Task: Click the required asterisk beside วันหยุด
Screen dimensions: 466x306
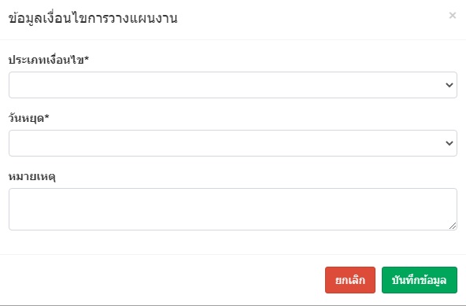Action: tap(46, 116)
